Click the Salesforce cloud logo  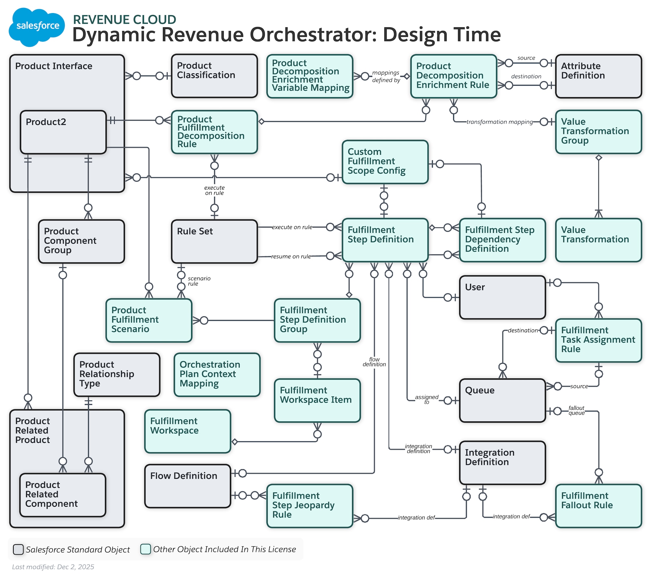[x=37, y=25]
